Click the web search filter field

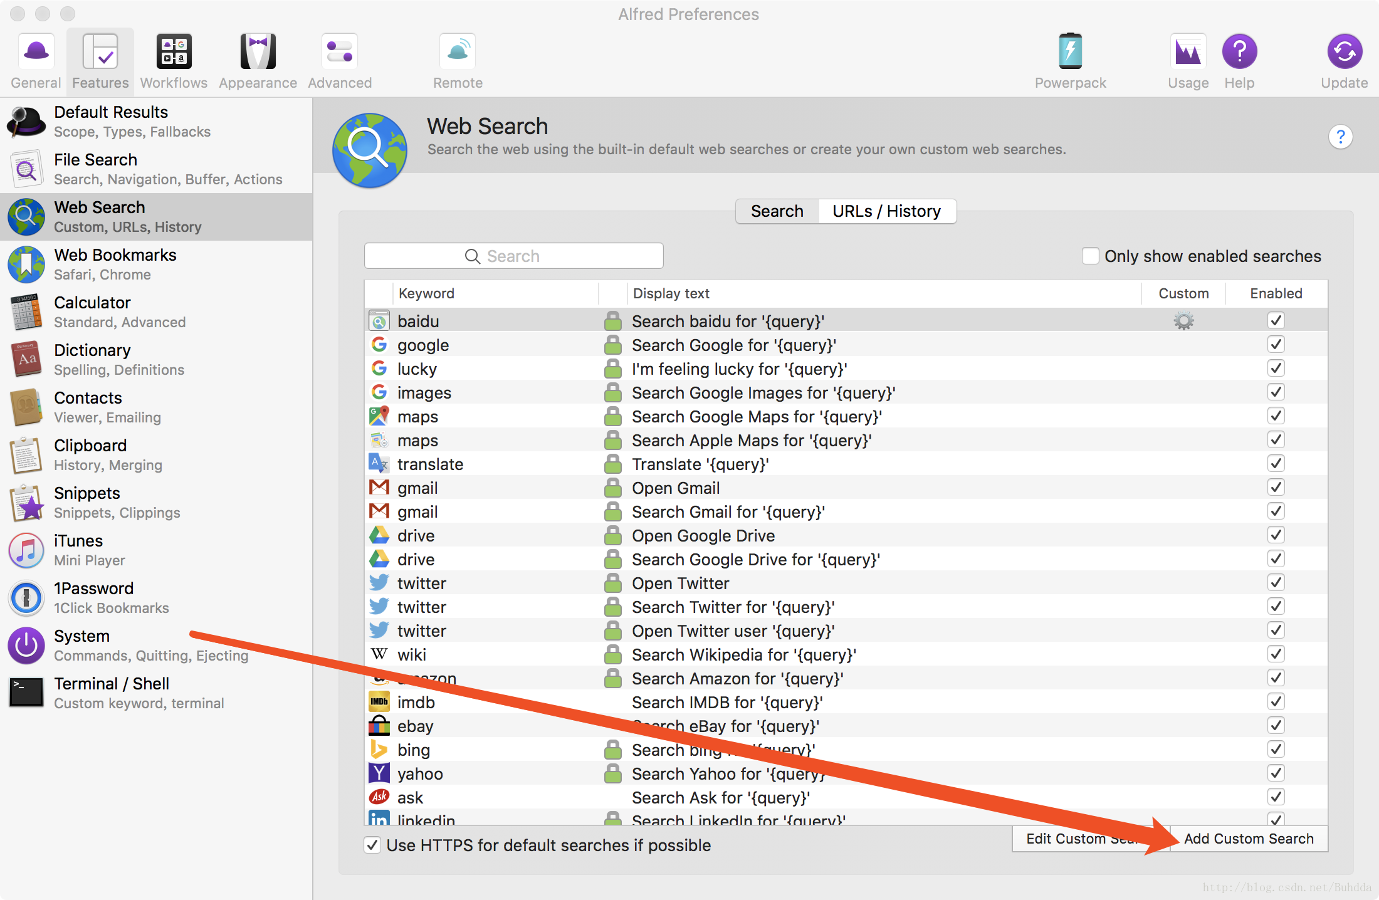513,256
